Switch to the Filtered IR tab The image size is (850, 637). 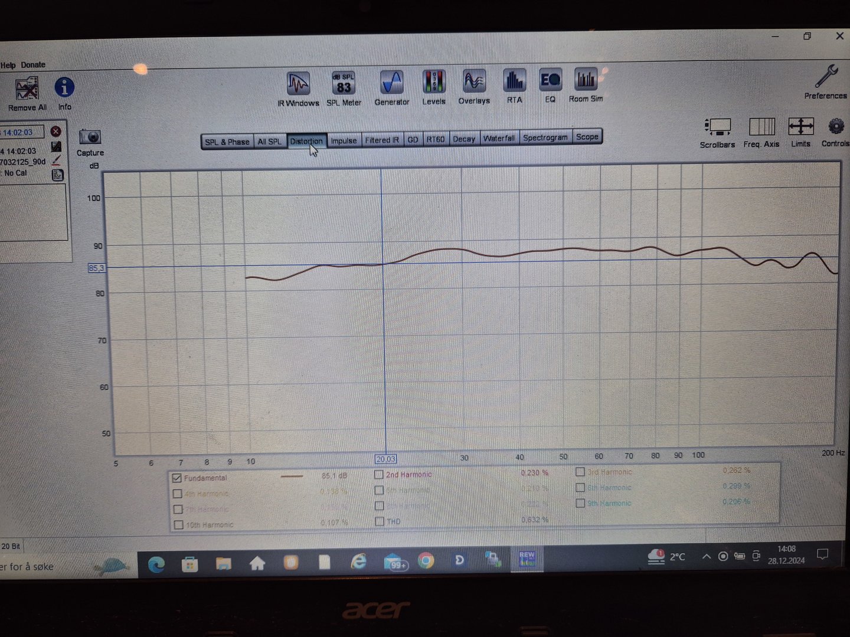point(382,140)
